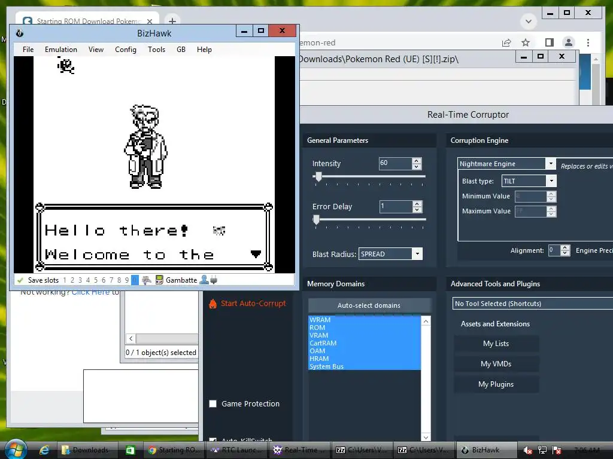Screen dimensions: 613x459
Task: Select save slot 2 in BizHawk
Action: coord(72,280)
